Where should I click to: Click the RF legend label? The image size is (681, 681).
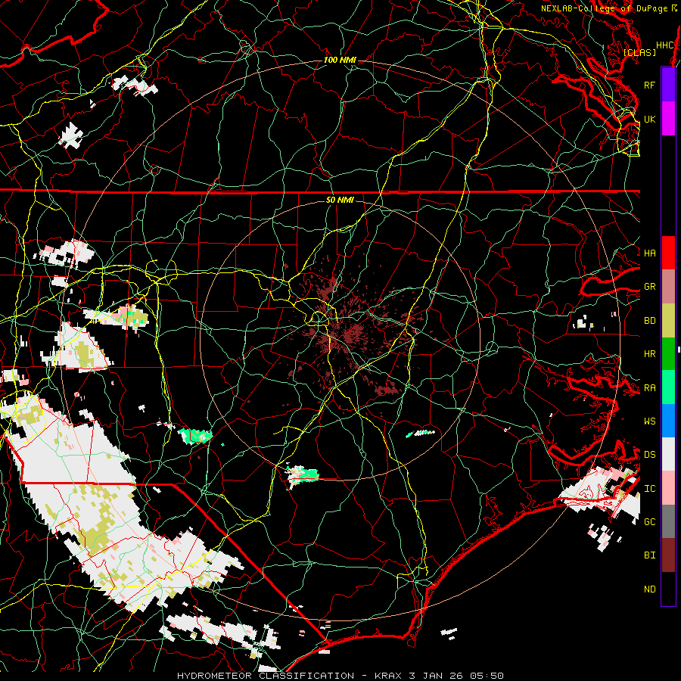pos(650,85)
